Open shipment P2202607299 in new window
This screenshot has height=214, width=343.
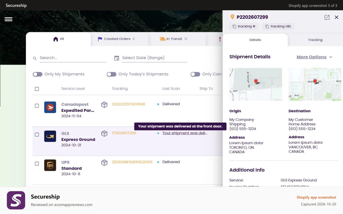click(x=327, y=17)
